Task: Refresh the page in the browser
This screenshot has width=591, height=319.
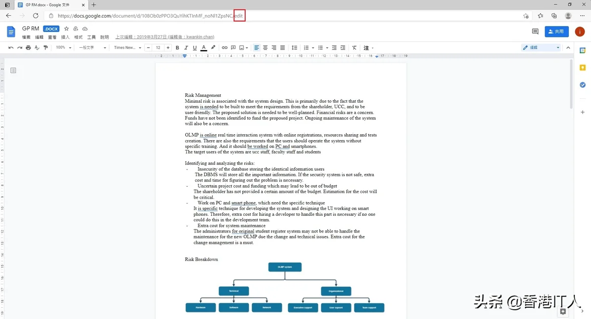Action: click(35, 16)
